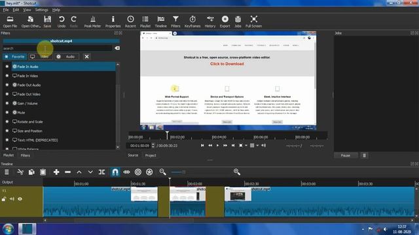Open the Export panel
Image resolution: width=419 pixels, height=235 pixels.
click(x=225, y=22)
